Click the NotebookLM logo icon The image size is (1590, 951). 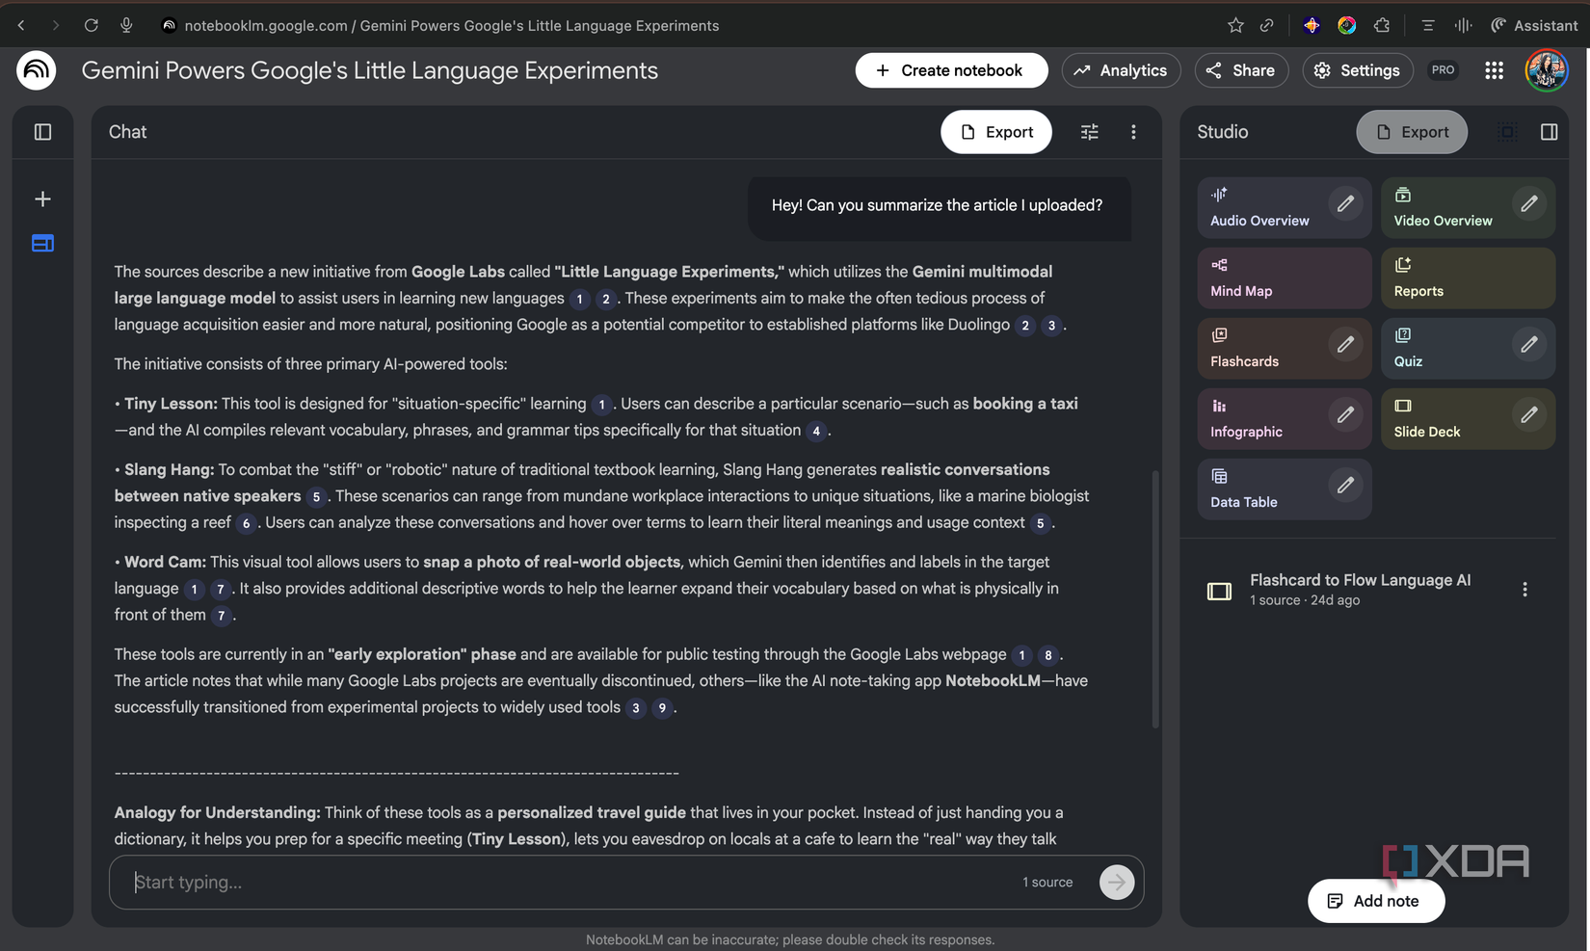point(37,70)
